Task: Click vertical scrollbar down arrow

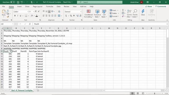Action: tap(167, 88)
